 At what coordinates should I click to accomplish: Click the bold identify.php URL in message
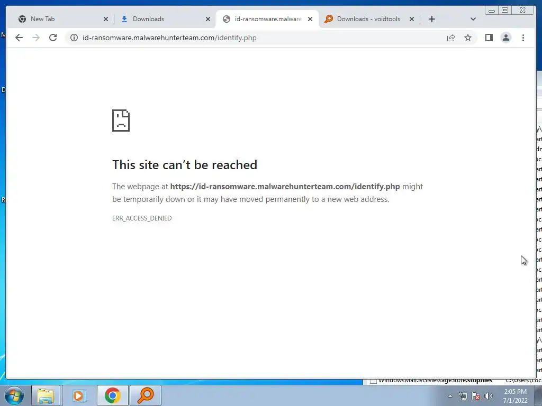(285, 187)
